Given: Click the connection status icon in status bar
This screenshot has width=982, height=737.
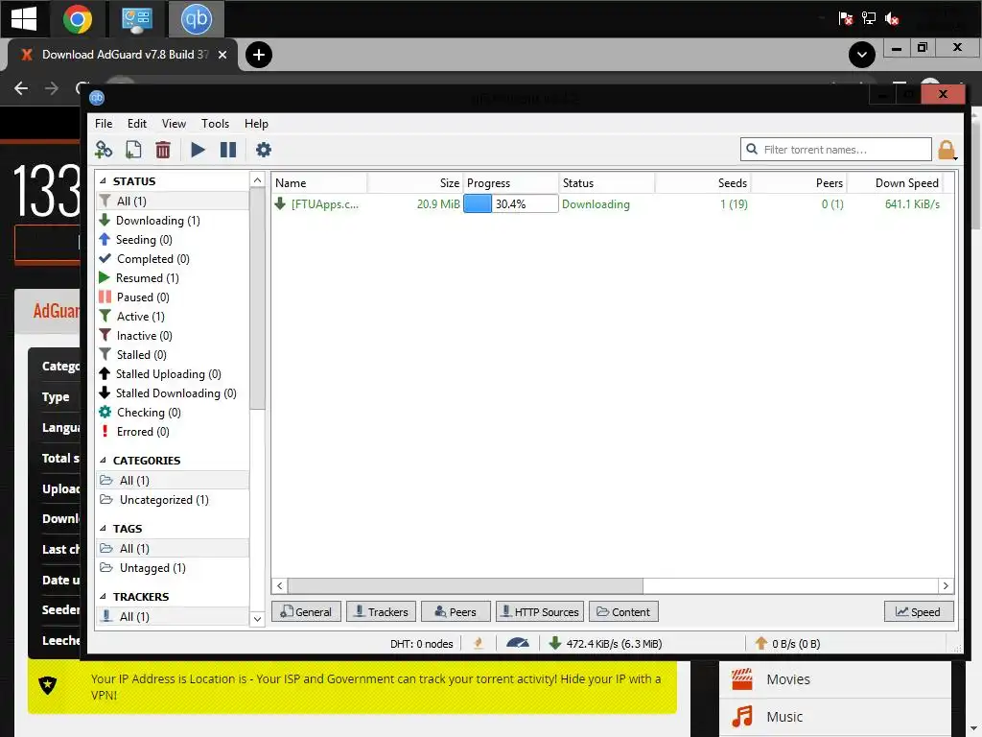Looking at the screenshot, I should 479,643.
